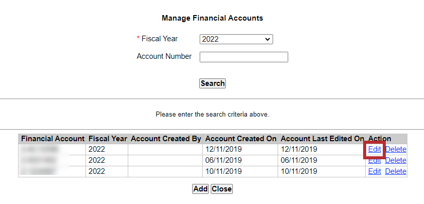The image size is (424, 204).
Task: Click the Account Last Edited On header
Action: [322, 138]
